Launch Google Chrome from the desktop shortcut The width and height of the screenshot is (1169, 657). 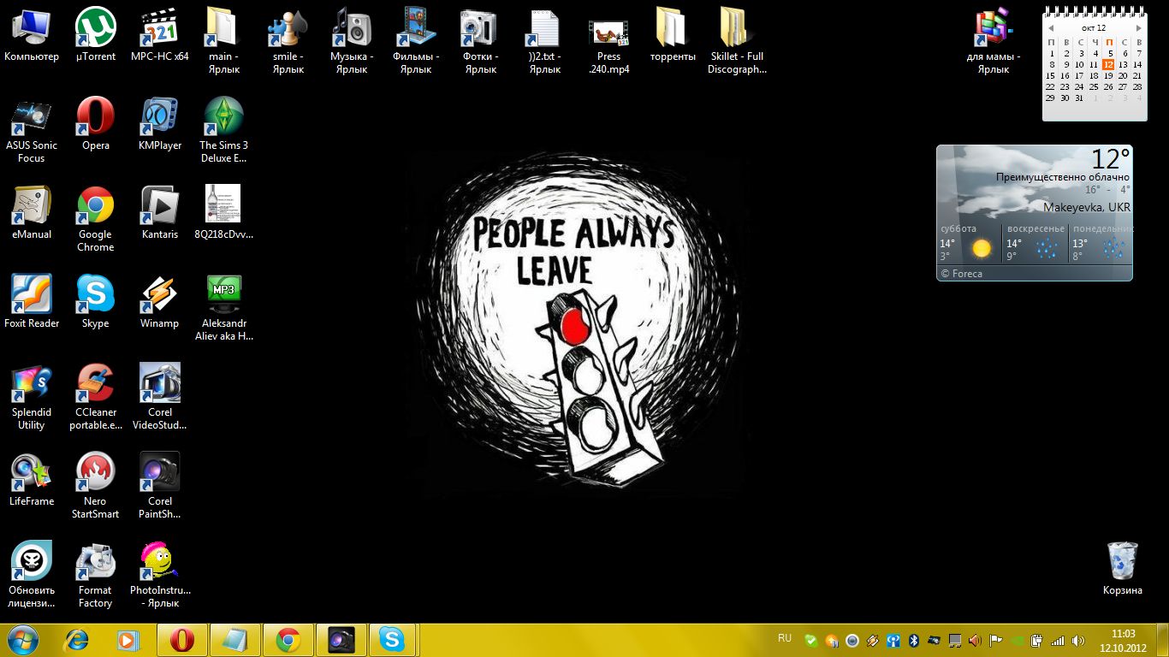pos(96,219)
